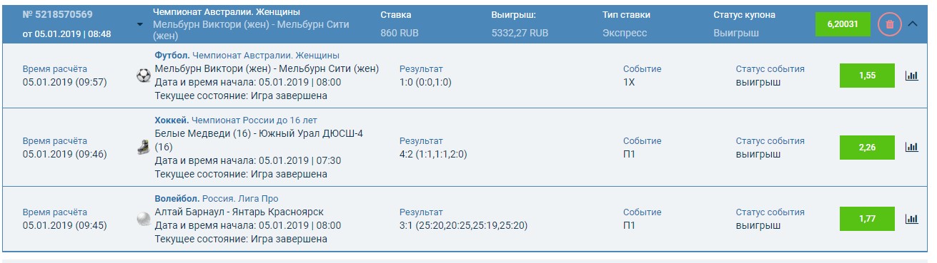Click the 5332,27 RUB winnings amount

pos(520,33)
